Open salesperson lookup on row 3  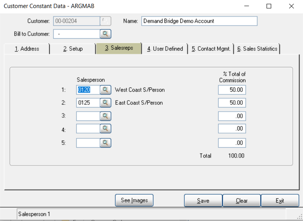106,116
